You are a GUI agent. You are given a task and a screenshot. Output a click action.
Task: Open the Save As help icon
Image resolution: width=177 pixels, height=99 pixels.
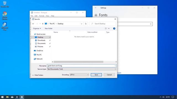pyautogui.click(x=114, y=29)
